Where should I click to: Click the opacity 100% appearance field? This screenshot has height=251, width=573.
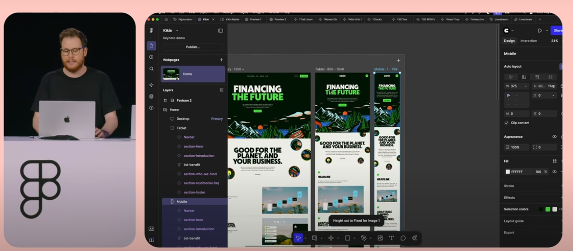[x=517, y=147]
